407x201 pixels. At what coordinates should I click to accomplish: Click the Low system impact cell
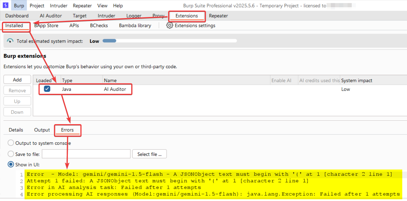click(346, 89)
